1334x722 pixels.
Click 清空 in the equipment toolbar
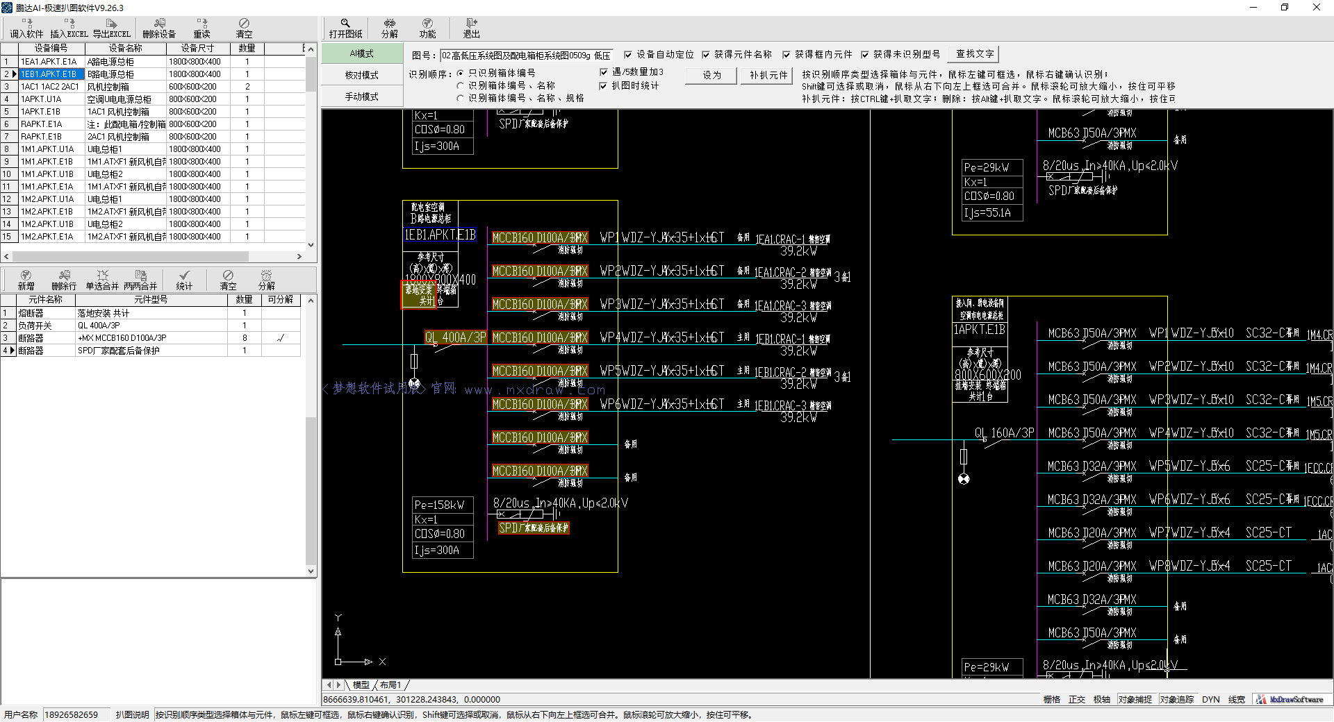click(x=244, y=28)
